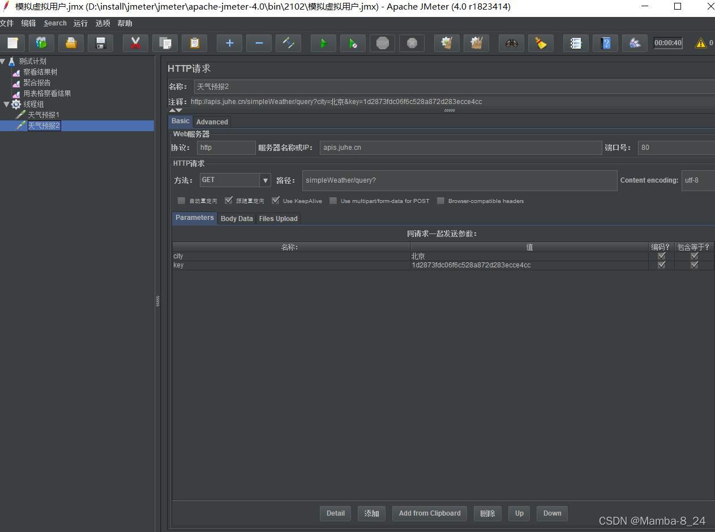Expand all with the plus icon

pyautogui.click(x=229, y=43)
